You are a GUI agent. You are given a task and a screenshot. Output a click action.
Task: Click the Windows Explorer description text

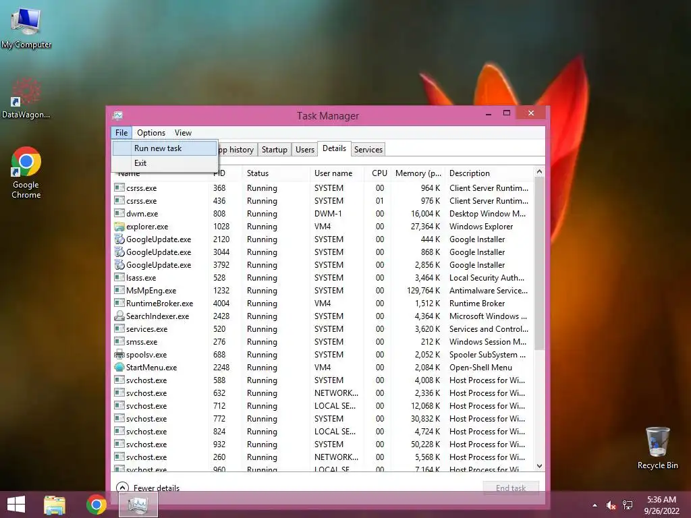[481, 227]
